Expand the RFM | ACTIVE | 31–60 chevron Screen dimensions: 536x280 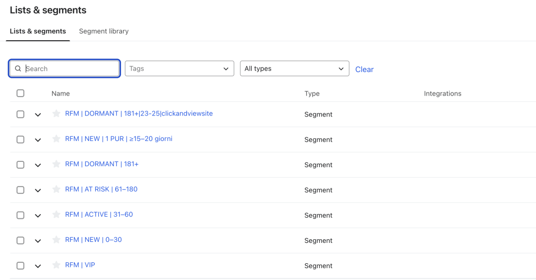(38, 216)
